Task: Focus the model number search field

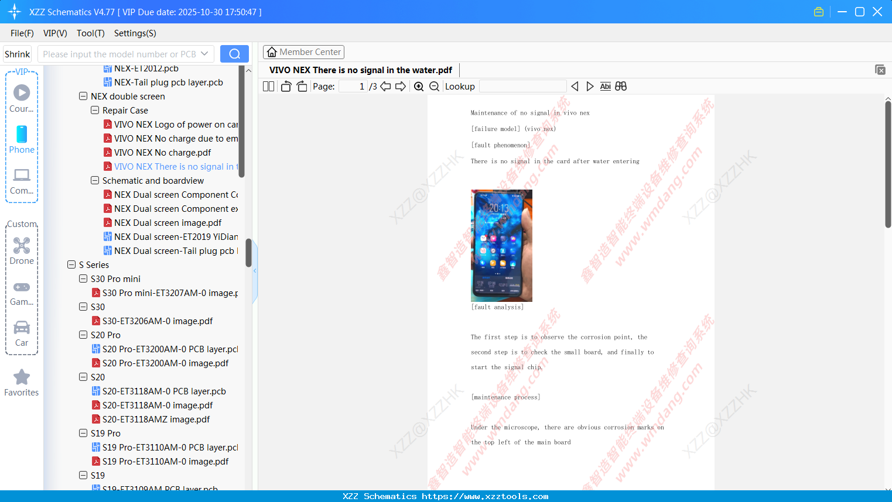Action: 119,54
